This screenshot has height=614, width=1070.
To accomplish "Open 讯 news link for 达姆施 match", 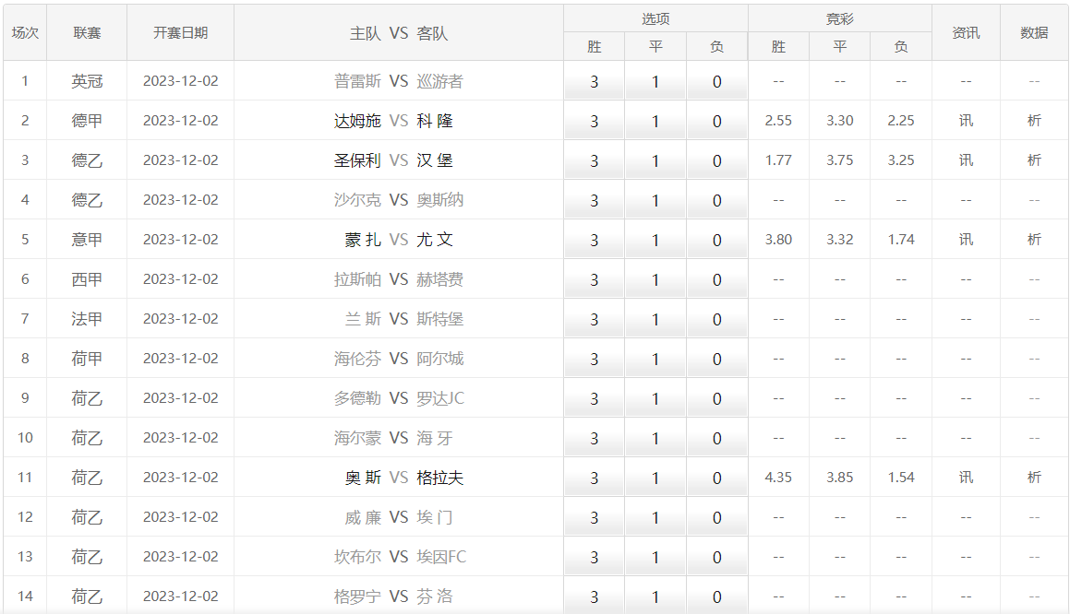I will (966, 121).
